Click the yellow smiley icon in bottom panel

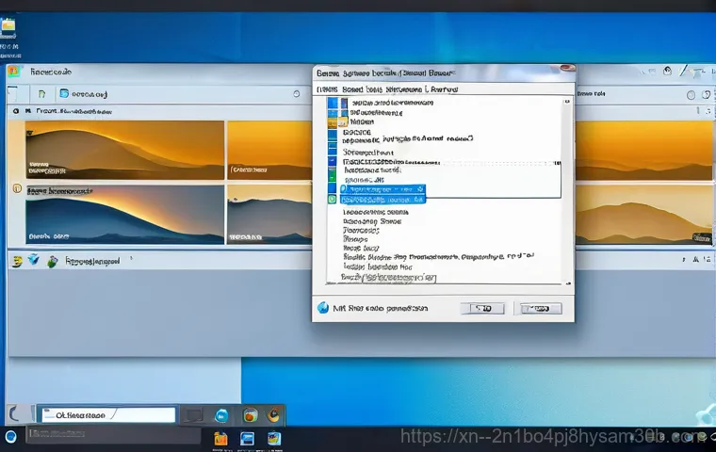tap(17, 261)
